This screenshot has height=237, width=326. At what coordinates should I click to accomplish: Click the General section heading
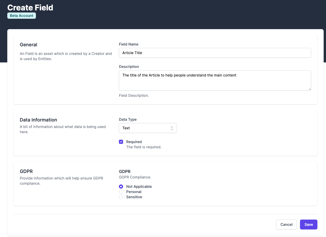coord(28,45)
